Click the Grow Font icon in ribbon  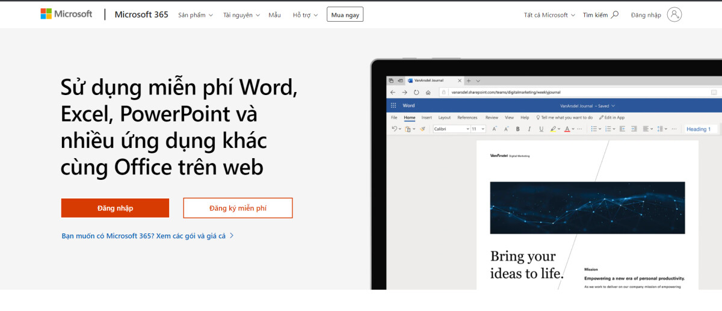point(495,129)
